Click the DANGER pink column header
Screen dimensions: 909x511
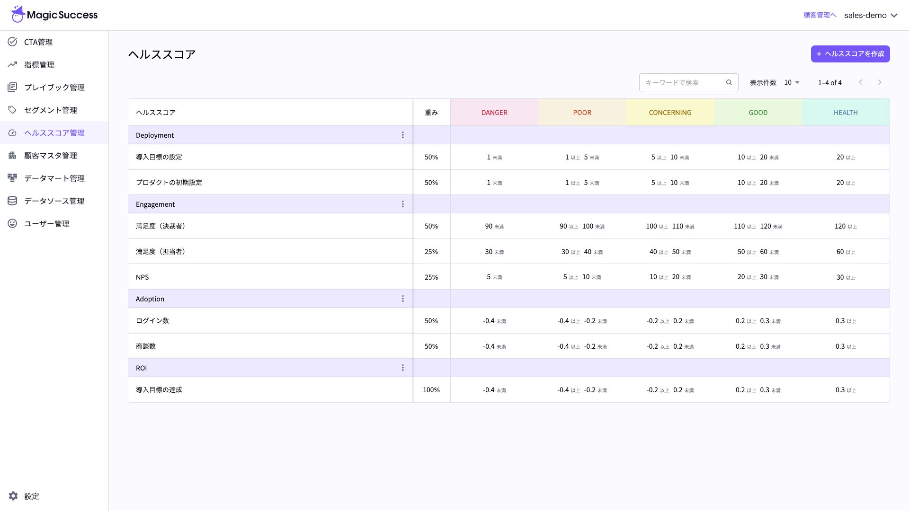coord(494,113)
